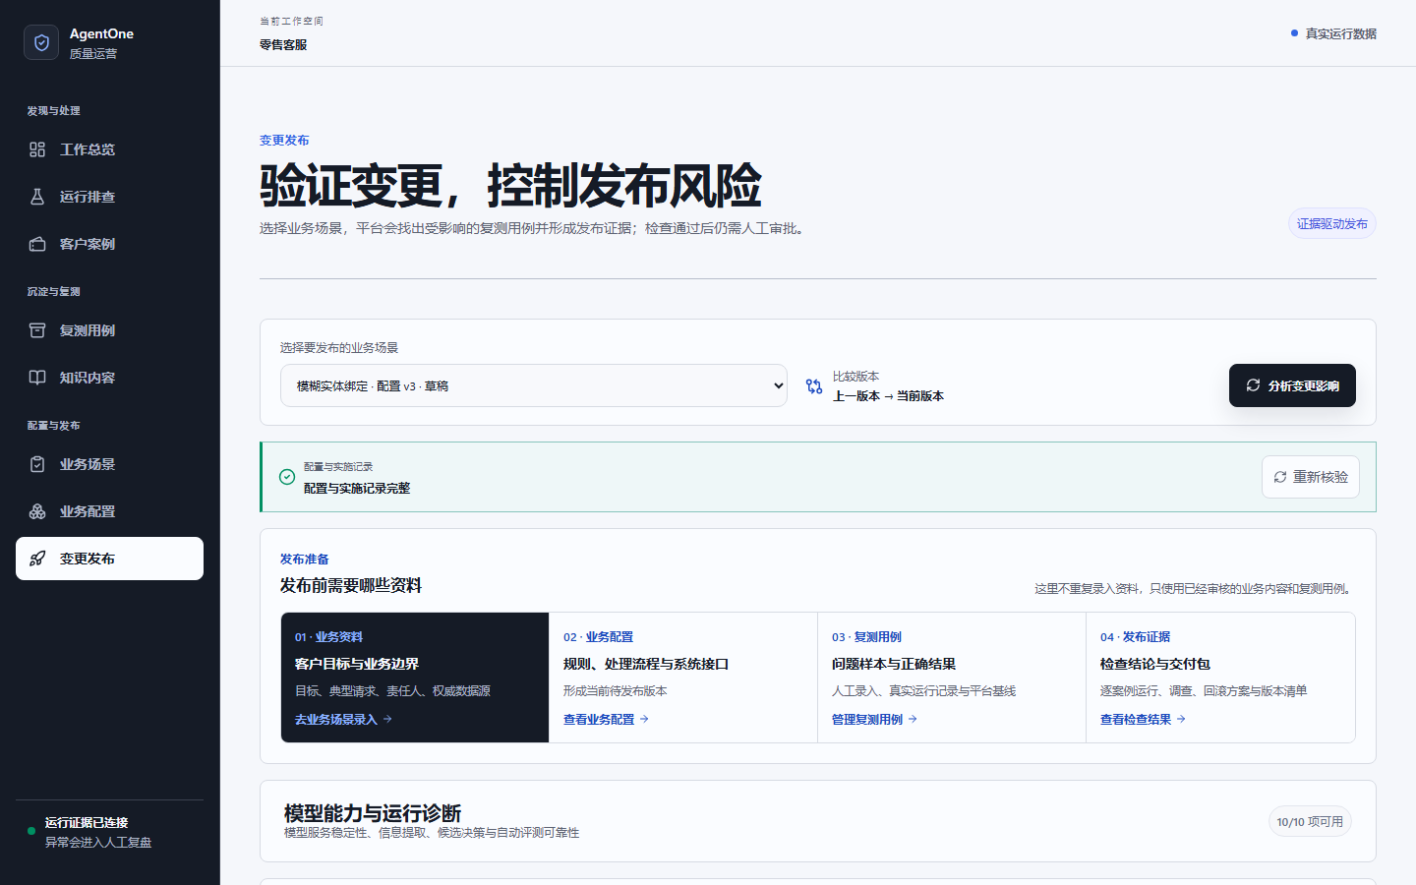
Task: Click the 业务配置 blocks icon
Action: (x=37, y=511)
